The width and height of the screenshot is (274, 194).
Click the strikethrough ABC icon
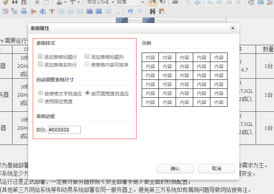pyautogui.click(x=175, y=2)
